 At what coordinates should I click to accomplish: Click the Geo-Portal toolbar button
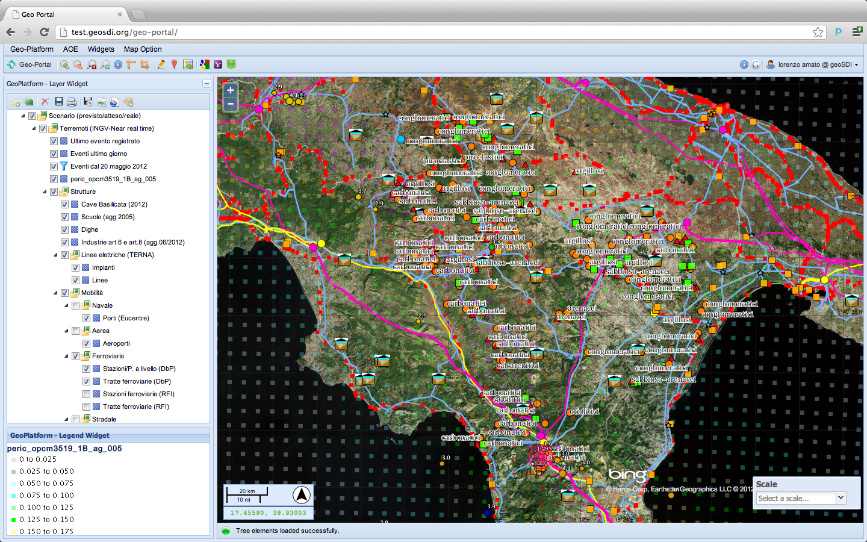[x=30, y=64]
